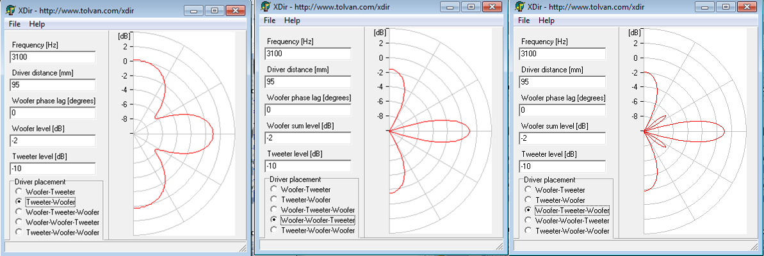Minimize the middle XDir window

point(449,6)
